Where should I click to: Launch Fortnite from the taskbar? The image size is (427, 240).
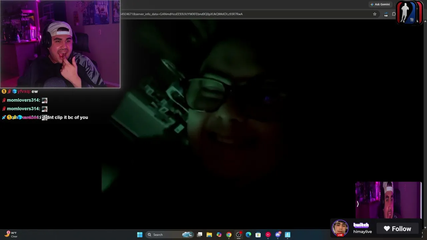click(288, 235)
